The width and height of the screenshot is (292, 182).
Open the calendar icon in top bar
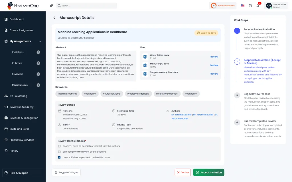[x=250, y=6]
